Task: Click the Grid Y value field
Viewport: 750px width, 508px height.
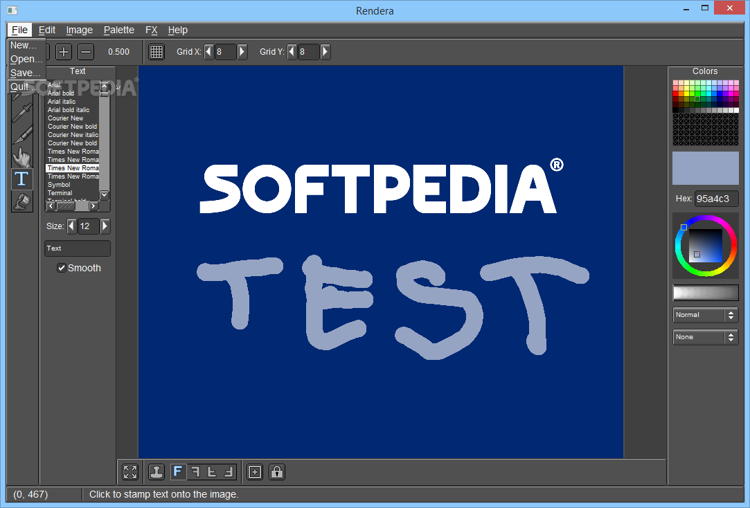Action: (308, 52)
